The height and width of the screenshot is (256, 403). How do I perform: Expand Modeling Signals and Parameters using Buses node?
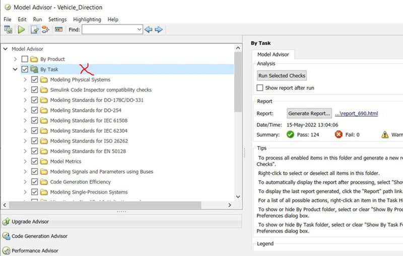coord(25,172)
